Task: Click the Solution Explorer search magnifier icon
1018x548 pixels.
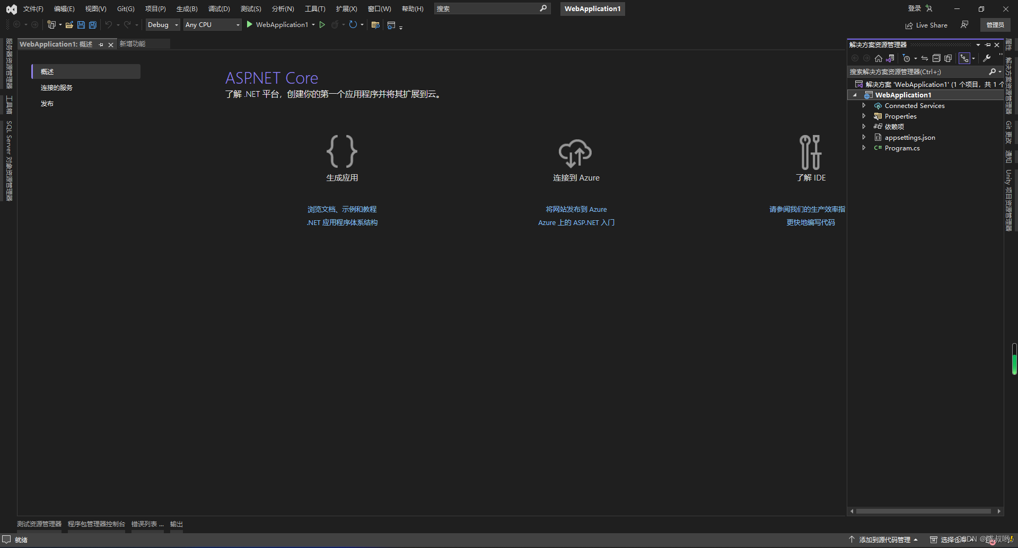Action: (x=993, y=71)
